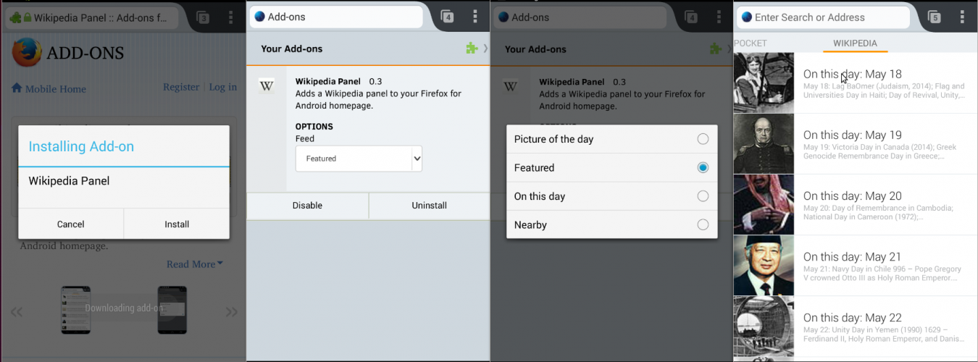The width and height of the screenshot is (978, 362).
Task: Choose the Nearby radio option
Action: coord(703,224)
